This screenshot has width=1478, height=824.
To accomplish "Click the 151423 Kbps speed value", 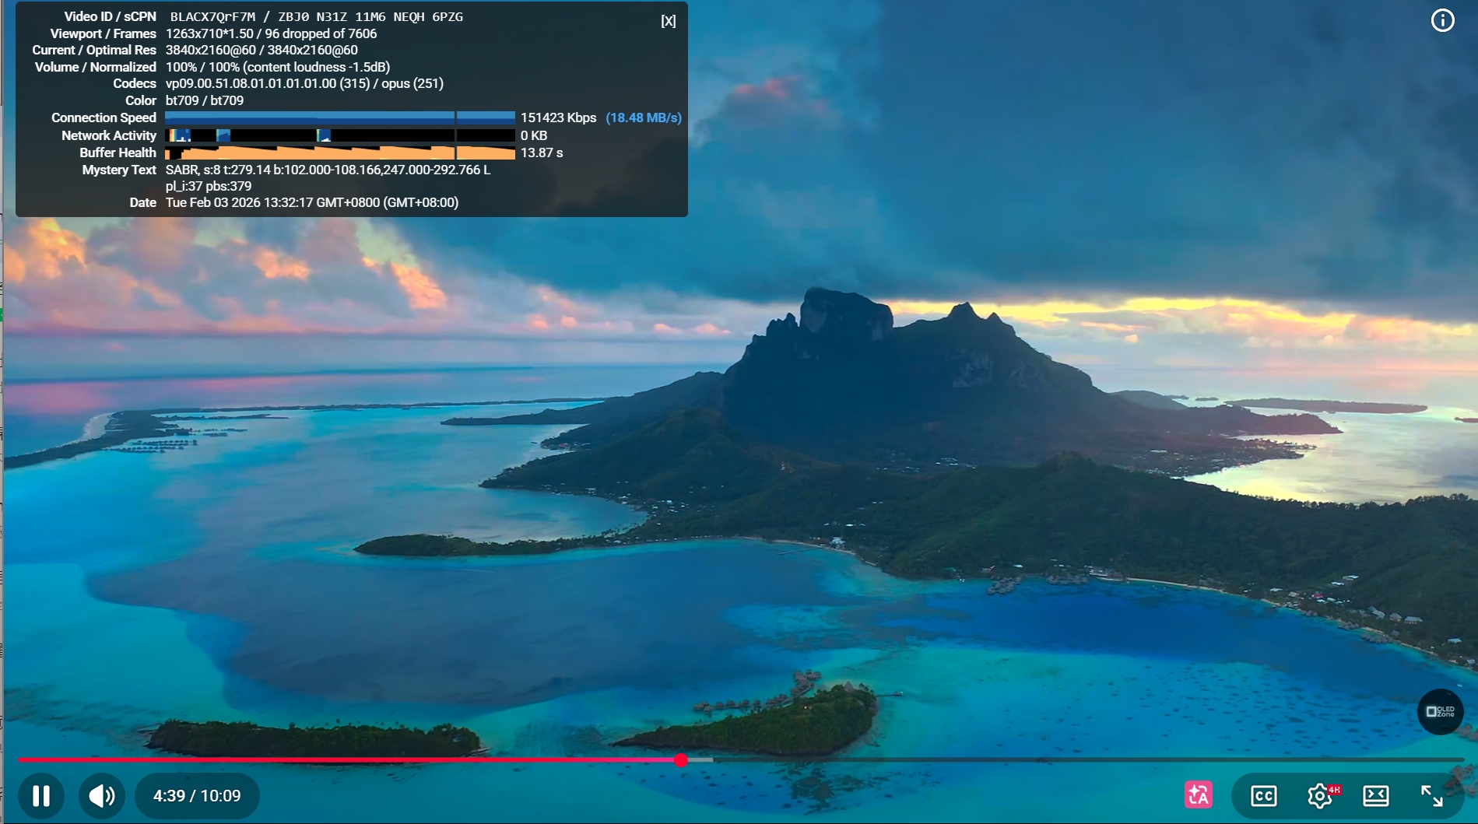I will click(x=558, y=117).
